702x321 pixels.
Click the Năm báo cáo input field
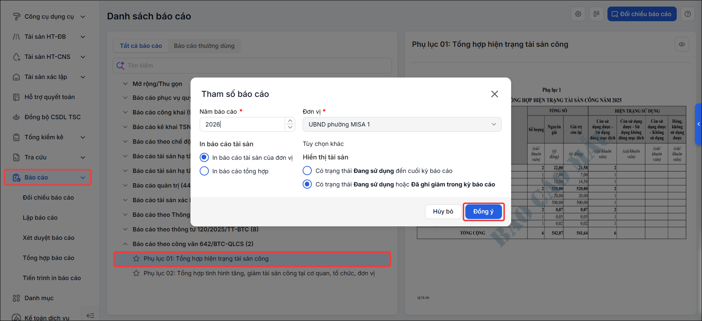point(242,124)
